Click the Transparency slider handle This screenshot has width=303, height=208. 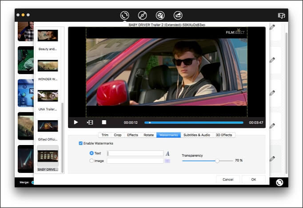pos(217,161)
